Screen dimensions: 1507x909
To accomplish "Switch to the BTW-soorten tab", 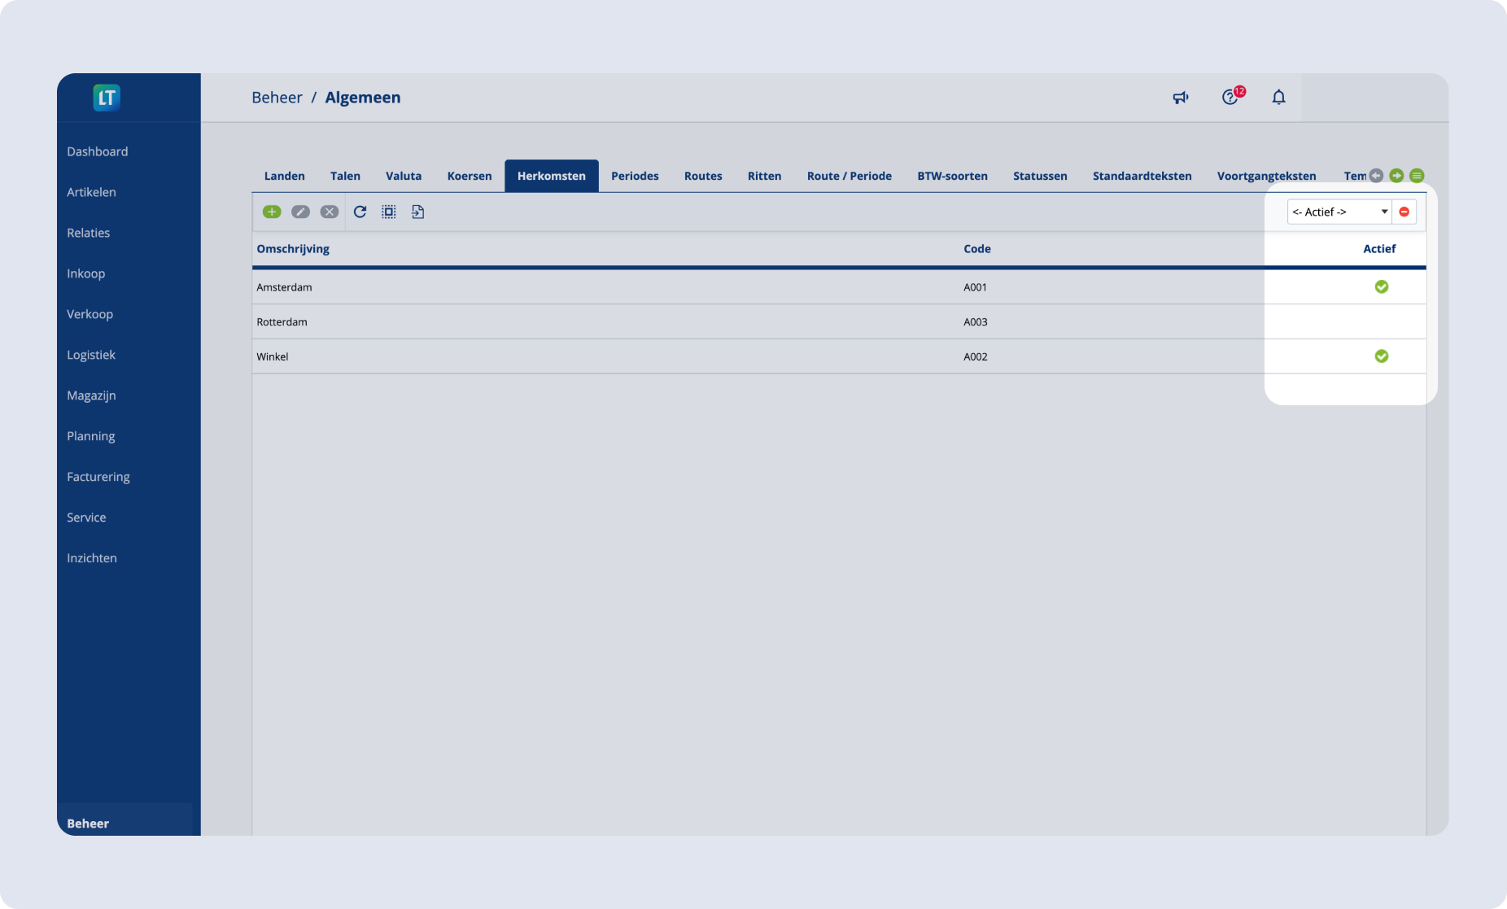I will [x=952, y=176].
